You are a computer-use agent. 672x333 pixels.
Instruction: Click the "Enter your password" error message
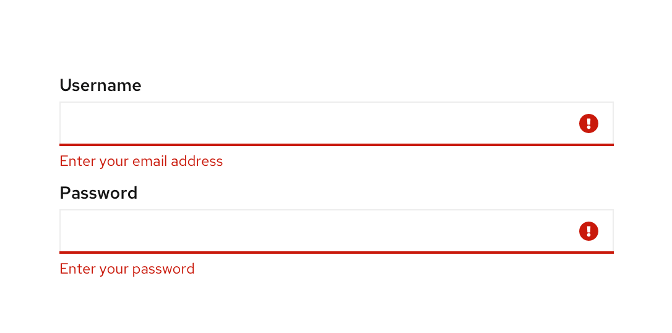pos(127,269)
